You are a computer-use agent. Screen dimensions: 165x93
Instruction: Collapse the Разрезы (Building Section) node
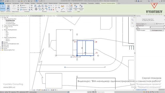(x=3, y=37)
